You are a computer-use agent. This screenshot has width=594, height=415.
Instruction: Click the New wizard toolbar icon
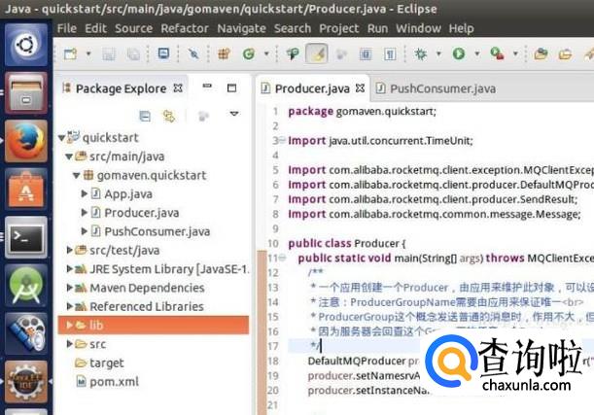pos(70,54)
